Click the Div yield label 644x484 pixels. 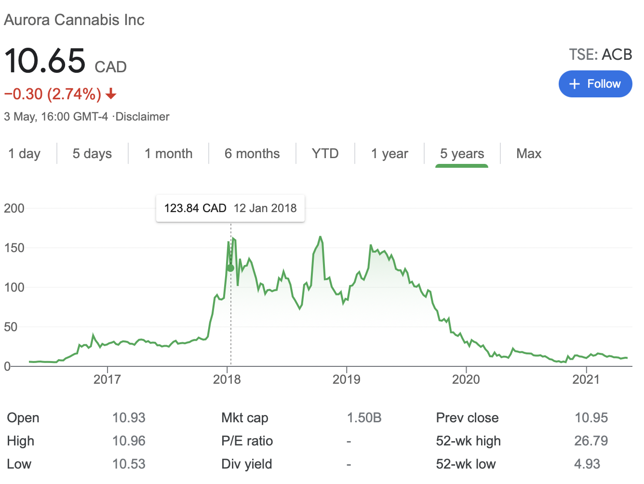[247, 464]
